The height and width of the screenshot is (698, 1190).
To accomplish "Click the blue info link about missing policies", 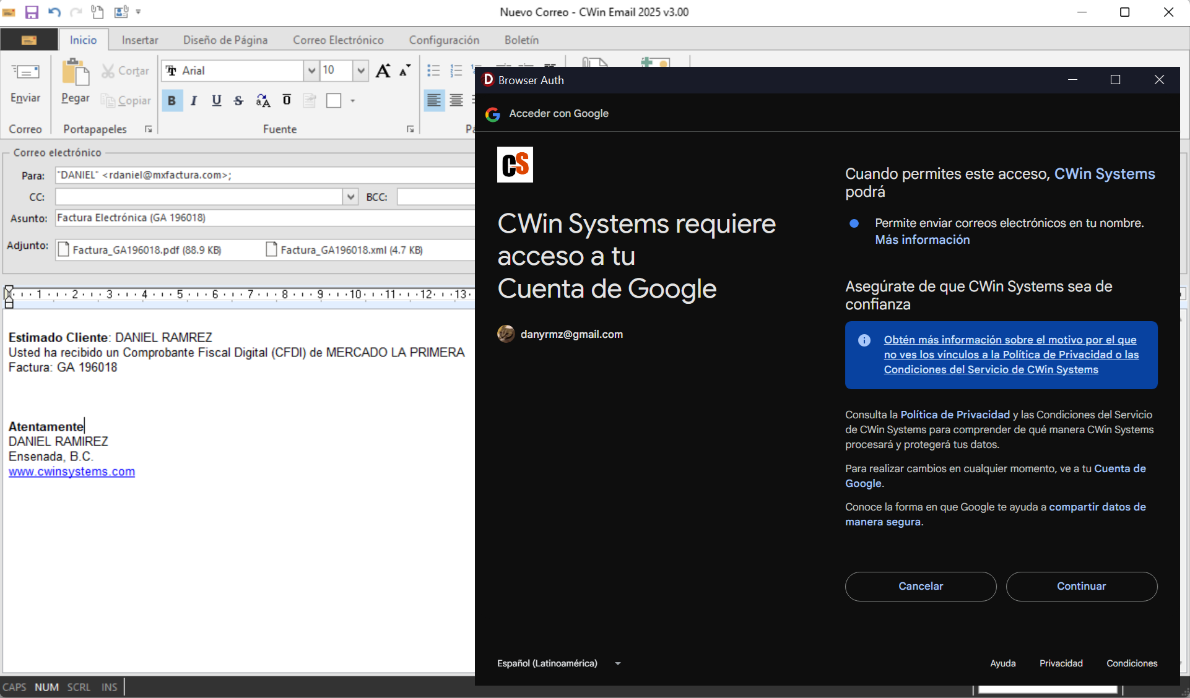I will point(1011,355).
